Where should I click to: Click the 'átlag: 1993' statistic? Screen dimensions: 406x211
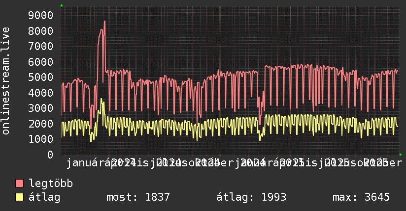click(x=251, y=197)
